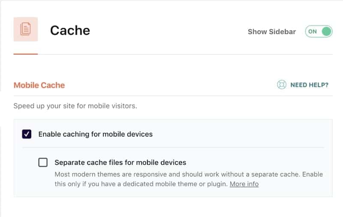Image resolution: width=343 pixels, height=217 pixels.
Task: Click the white checkmark in the checked box
Action: point(27,134)
